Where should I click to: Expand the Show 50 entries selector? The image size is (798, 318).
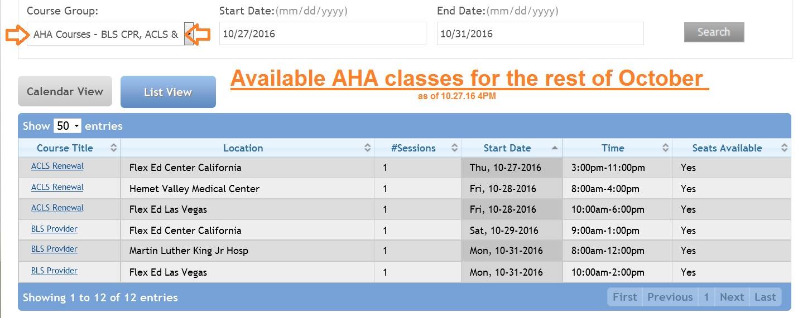(x=68, y=126)
